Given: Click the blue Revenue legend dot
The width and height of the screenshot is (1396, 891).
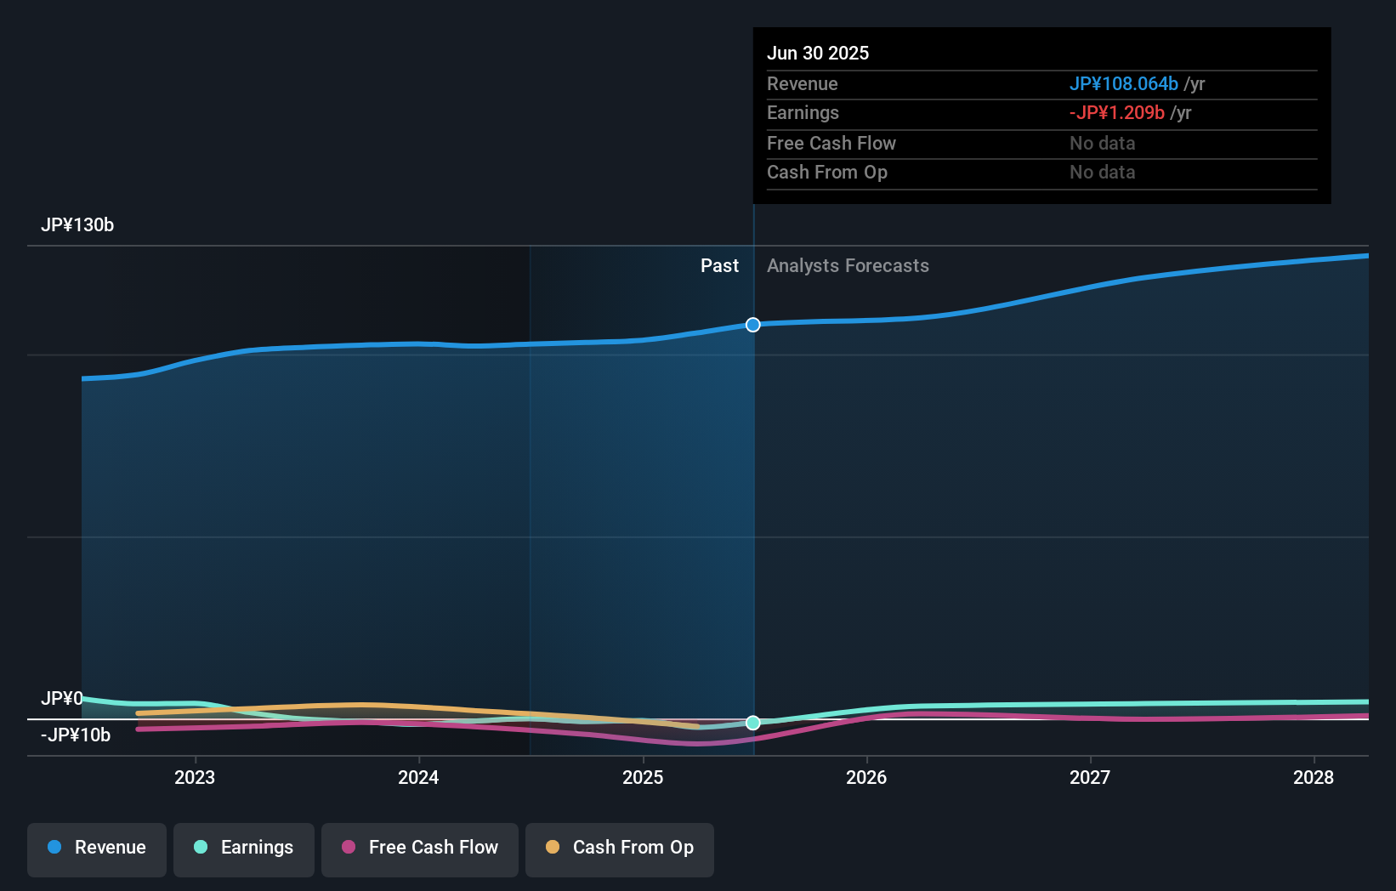Looking at the screenshot, I should click(x=54, y=848).
